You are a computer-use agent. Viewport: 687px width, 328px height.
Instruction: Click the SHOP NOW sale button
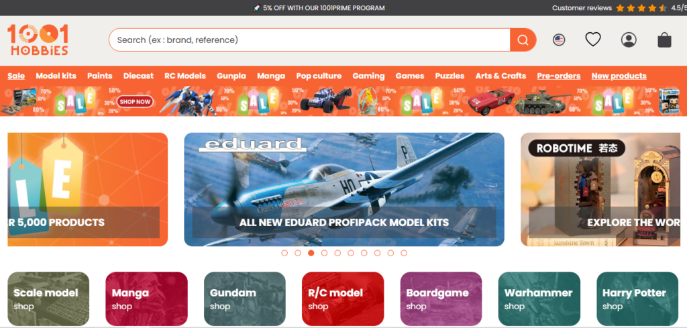135,101
